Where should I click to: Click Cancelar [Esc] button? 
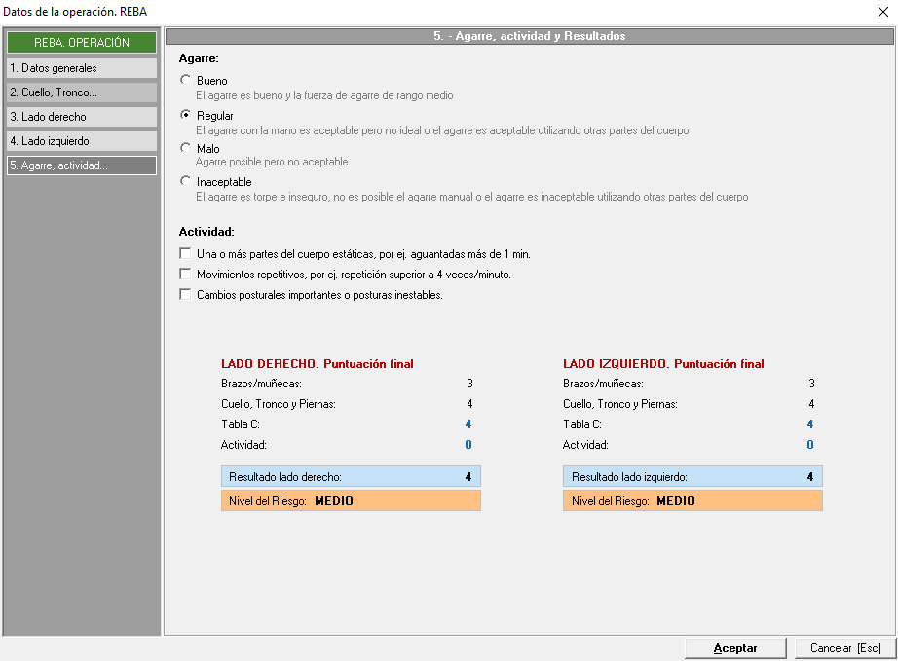(845, 648)
